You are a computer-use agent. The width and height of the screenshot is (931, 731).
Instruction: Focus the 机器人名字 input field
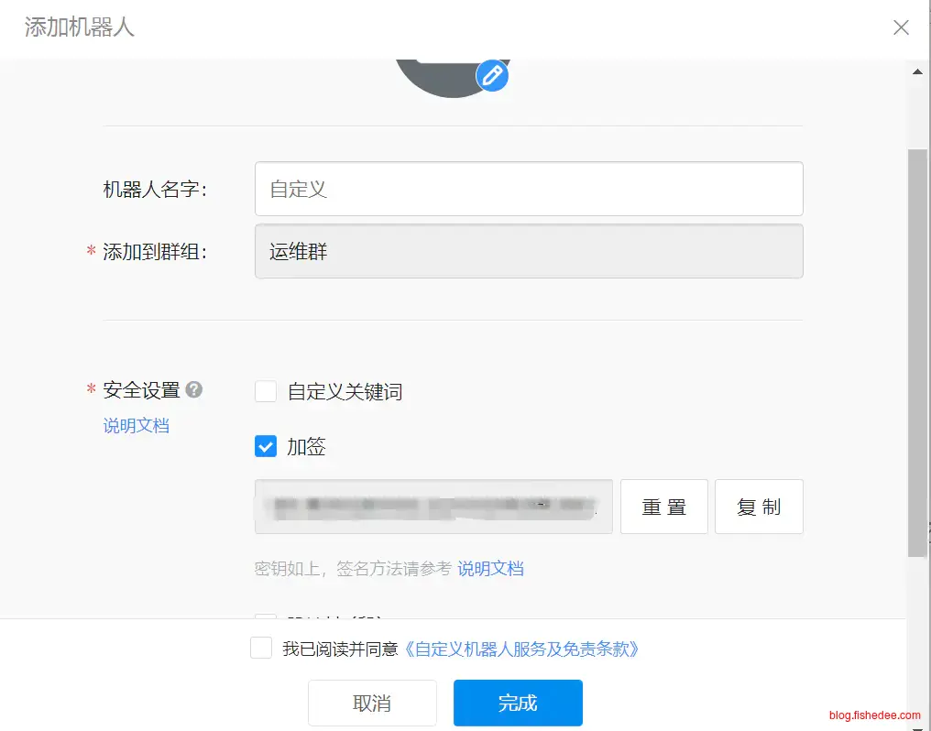tap(529, 190)
